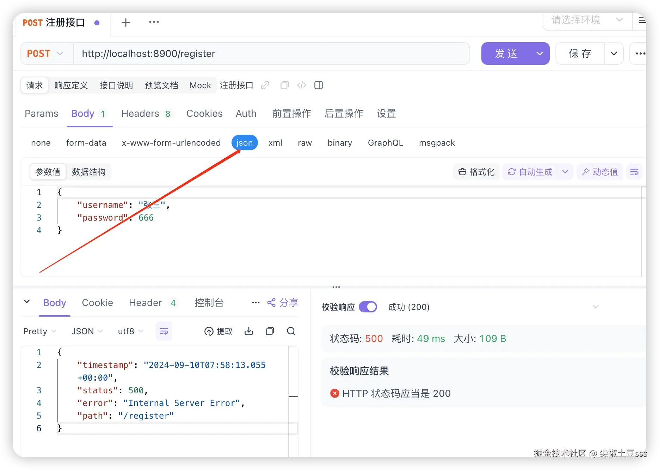The width and height of the screenshot is (659, 470).
Task: Click the response body scrollbar thumb
Action: [293, 396]
